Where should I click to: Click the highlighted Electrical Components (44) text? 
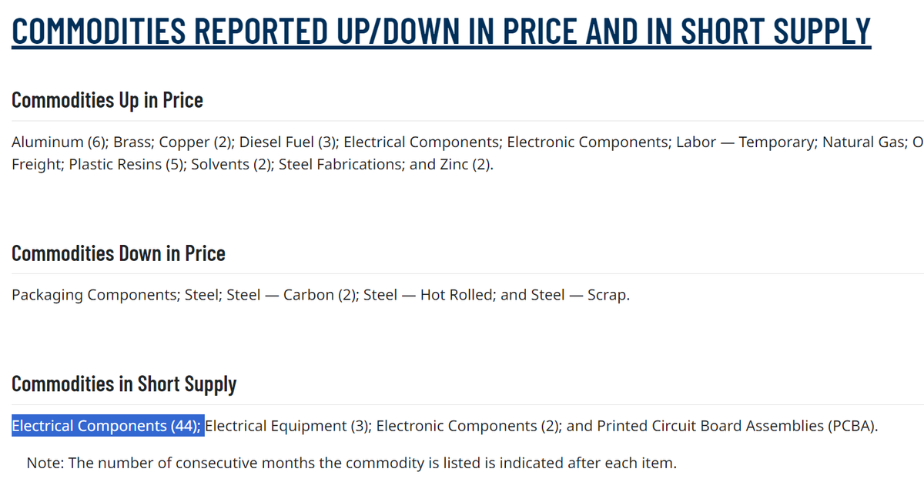pos(108,426)
